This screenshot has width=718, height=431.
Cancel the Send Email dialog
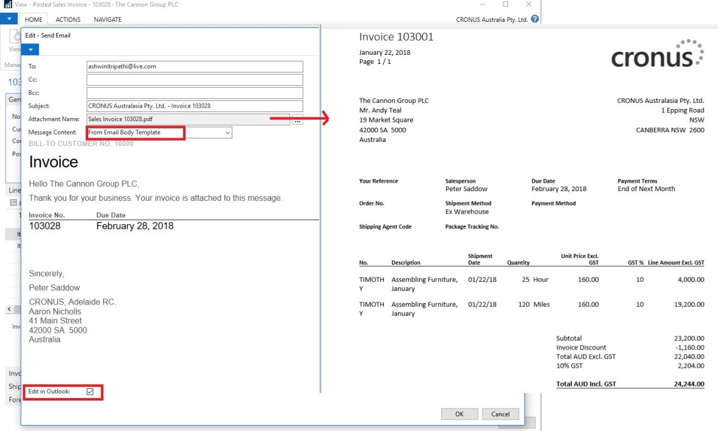[500, 414]
